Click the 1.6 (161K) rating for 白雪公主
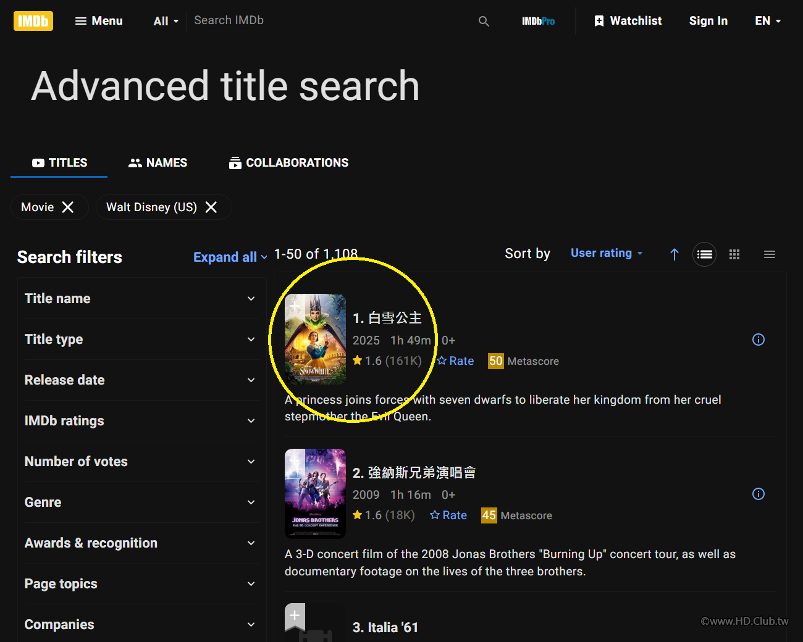Viewport: 803px width, 642px height. (x=387, y=361)
